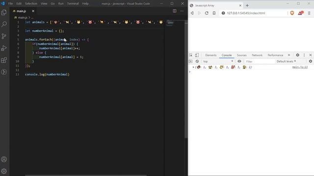Open the Accounts menu icon
Screen dimensions: 314x176
[4, 159]
